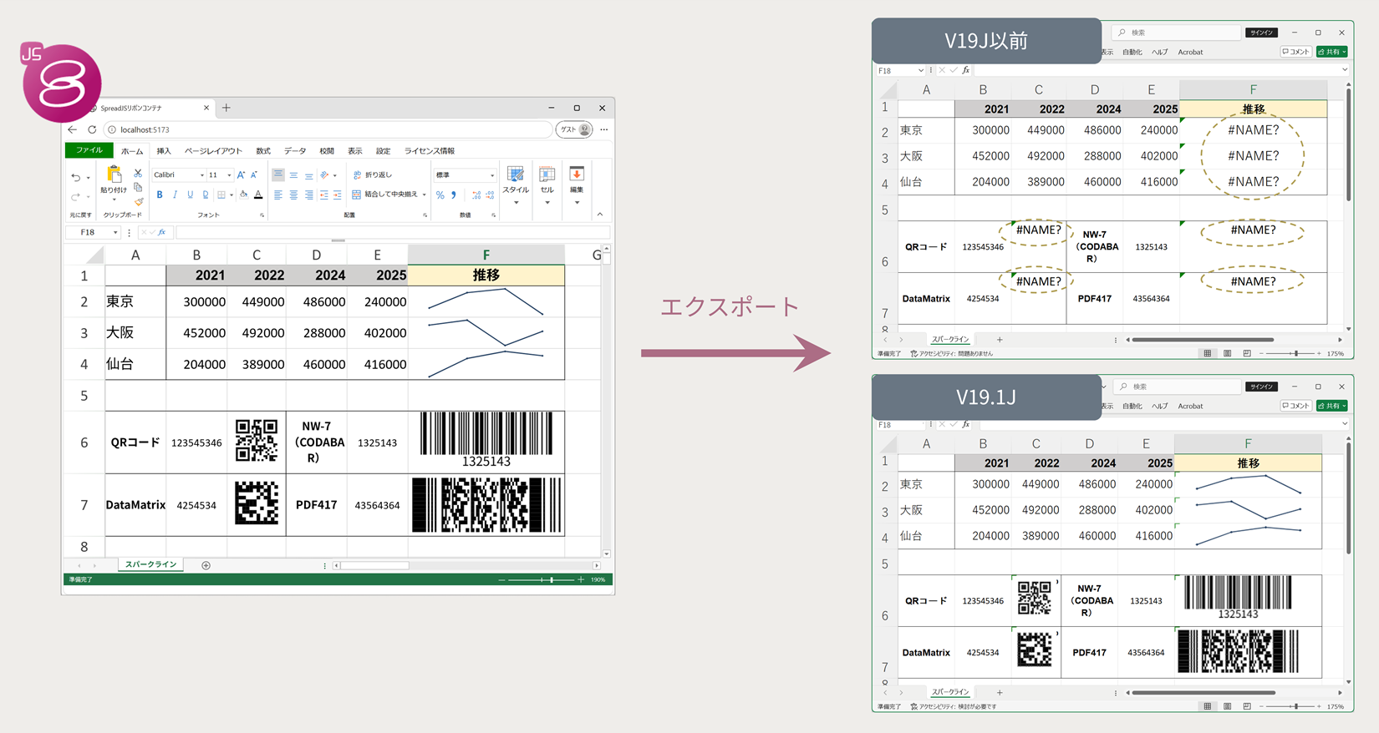Viewport: 1379px width, 733px height.
Task: Click the center align icon
Action: [x=293, y=195]
